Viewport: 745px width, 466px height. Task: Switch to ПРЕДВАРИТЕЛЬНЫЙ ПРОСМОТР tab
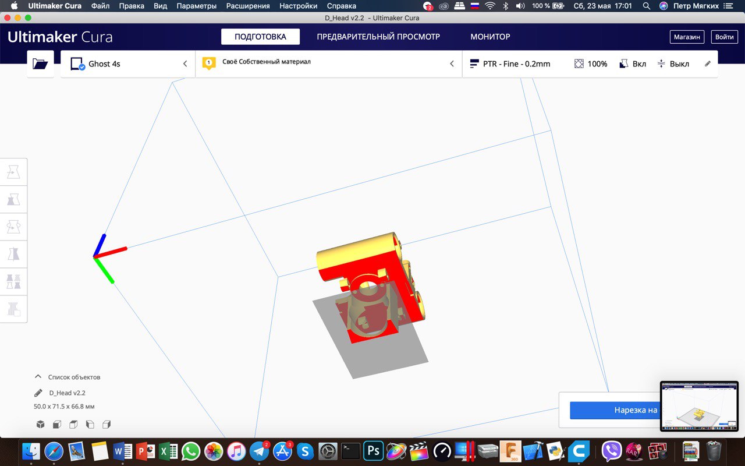pyautogui.click(x=378, y=37)
